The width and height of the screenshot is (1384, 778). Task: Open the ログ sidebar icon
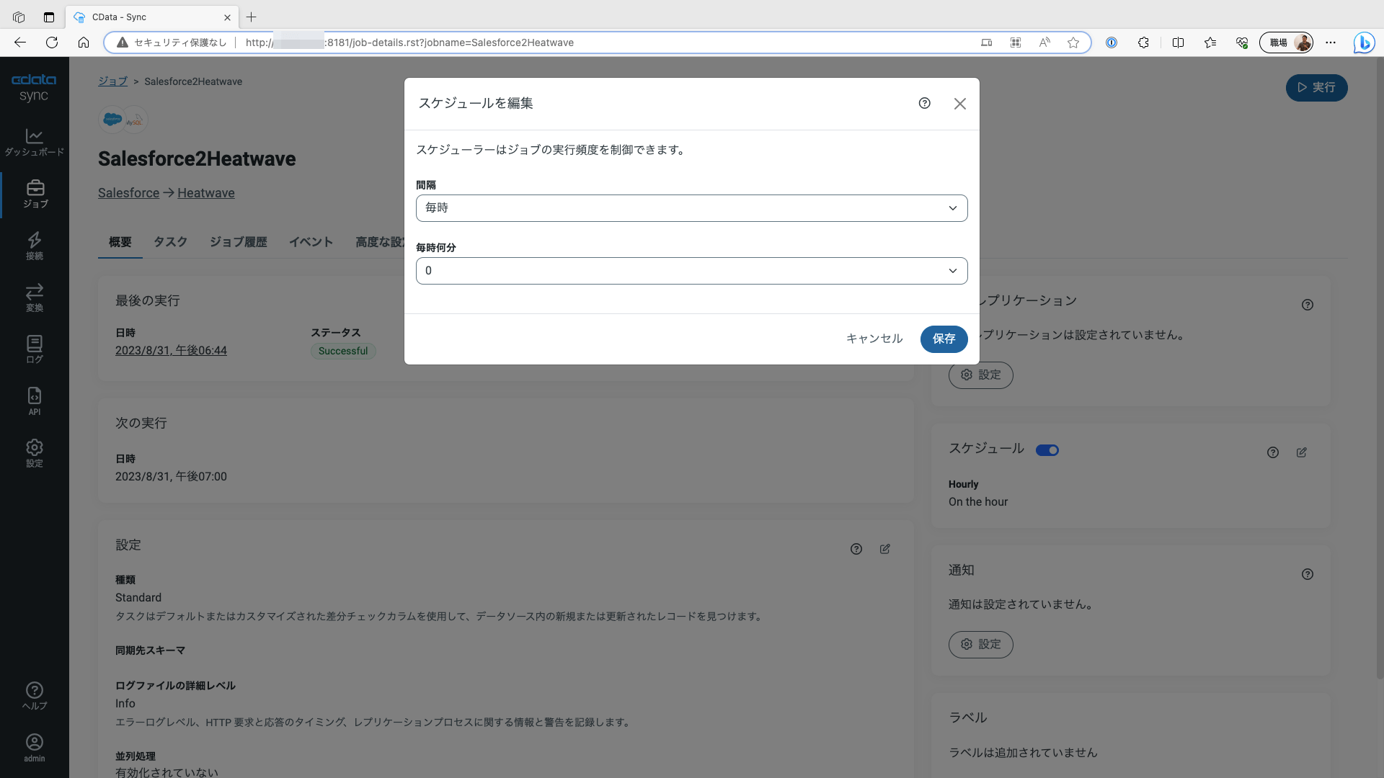tap(35, 349)
